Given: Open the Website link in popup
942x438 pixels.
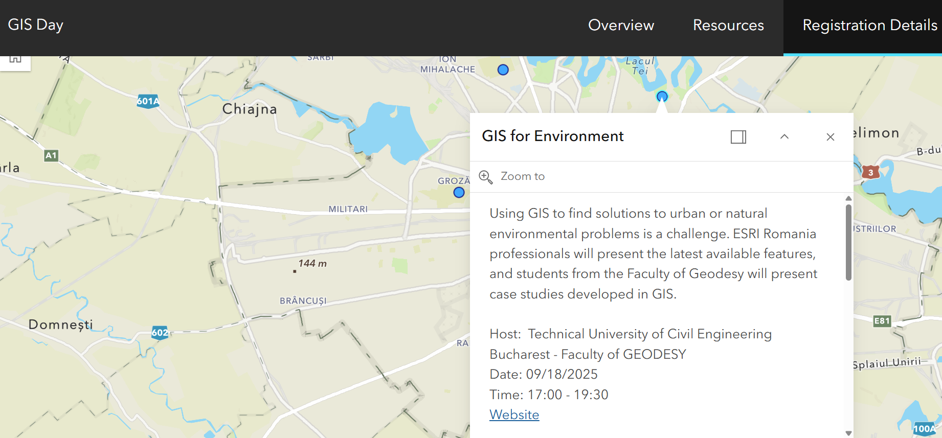Looking at the screenshot, I should pyautogui.click(x=514, y=414).
